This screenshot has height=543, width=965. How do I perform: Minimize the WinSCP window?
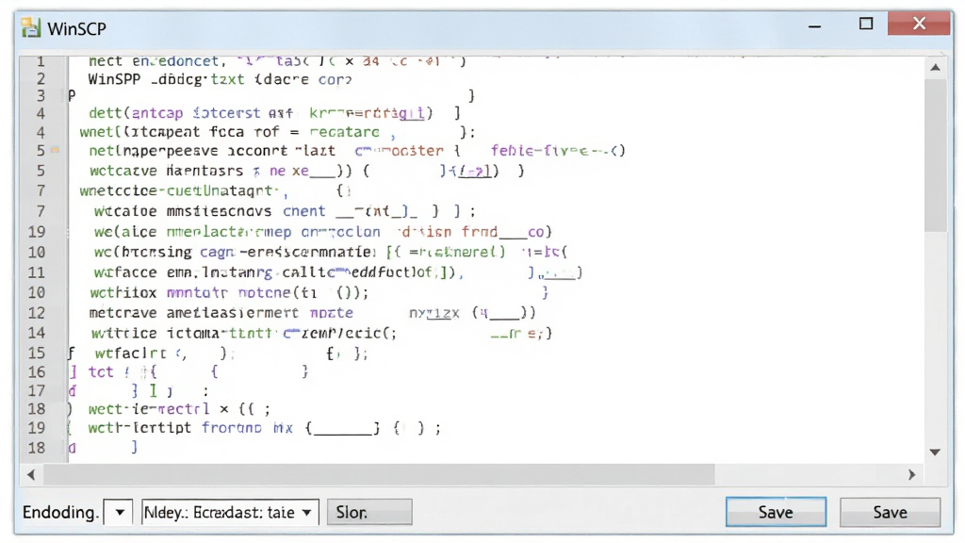(x=815, y=25)
